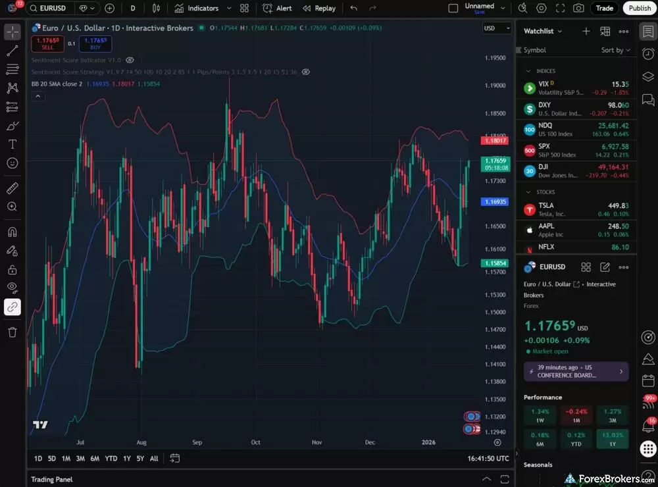Undo the last chart action

[354, 8]
